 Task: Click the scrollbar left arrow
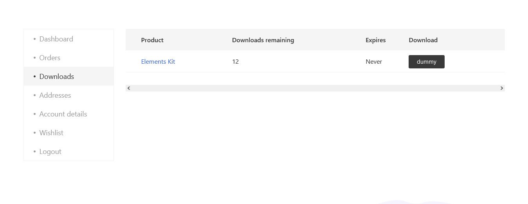(129, 88)
